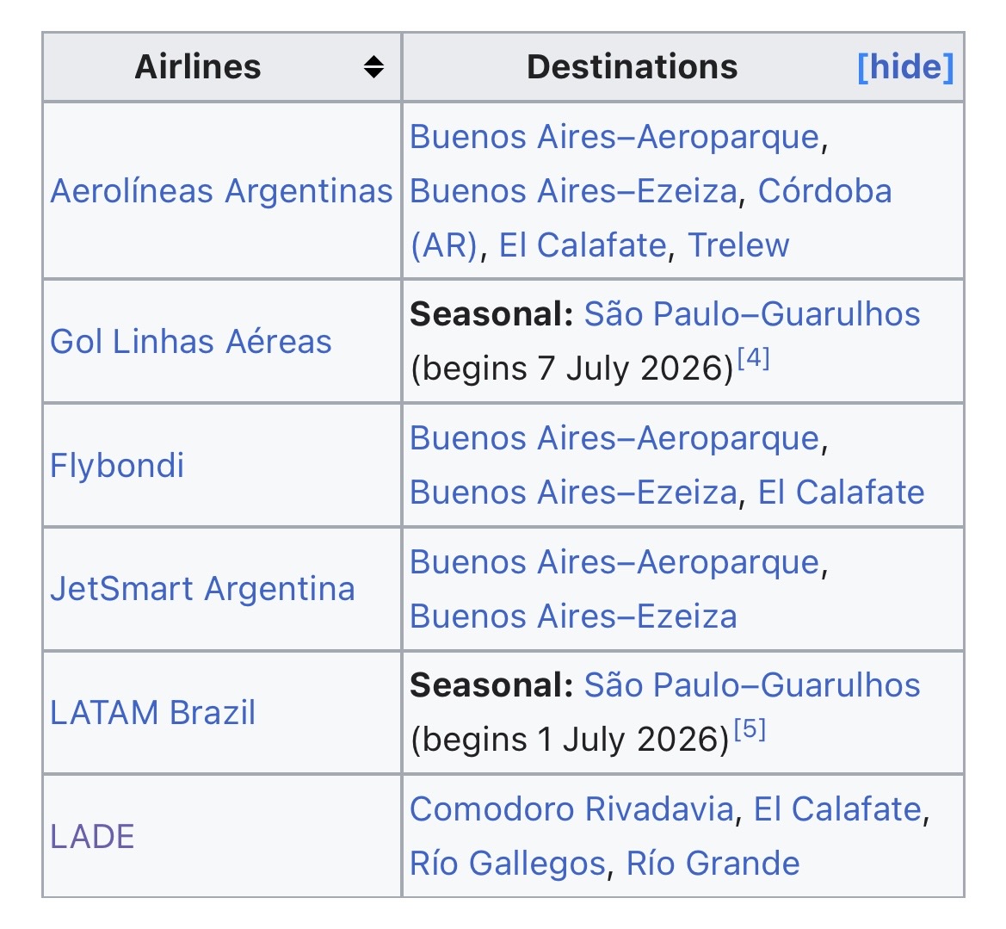Screen dimensions: 1006x929
Task: Sort table by Airlines column arrows
Action: tap(373, 67)
